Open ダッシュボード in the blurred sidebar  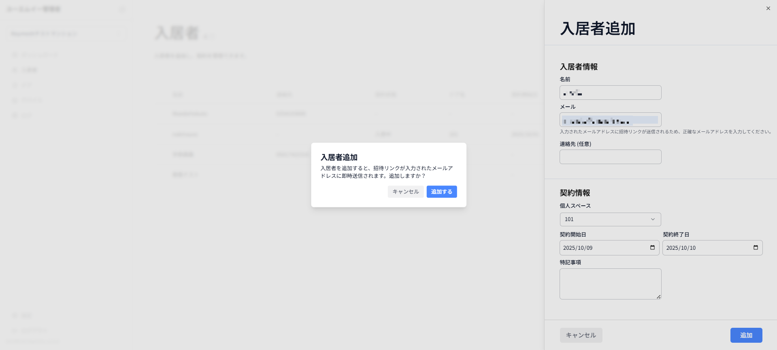point(35,55)
